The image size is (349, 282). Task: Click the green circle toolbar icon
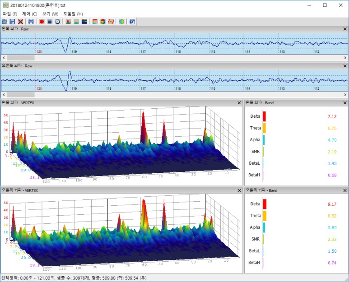[x=121, y=21]
